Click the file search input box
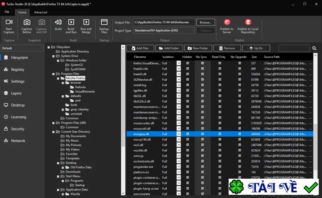Image resolution: width=322 pixels, height=198 pixels. pyautogui.click(x=294, y=48)
